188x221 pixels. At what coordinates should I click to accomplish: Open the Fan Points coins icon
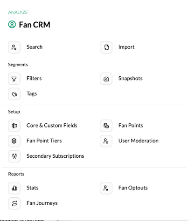point(106,126)
